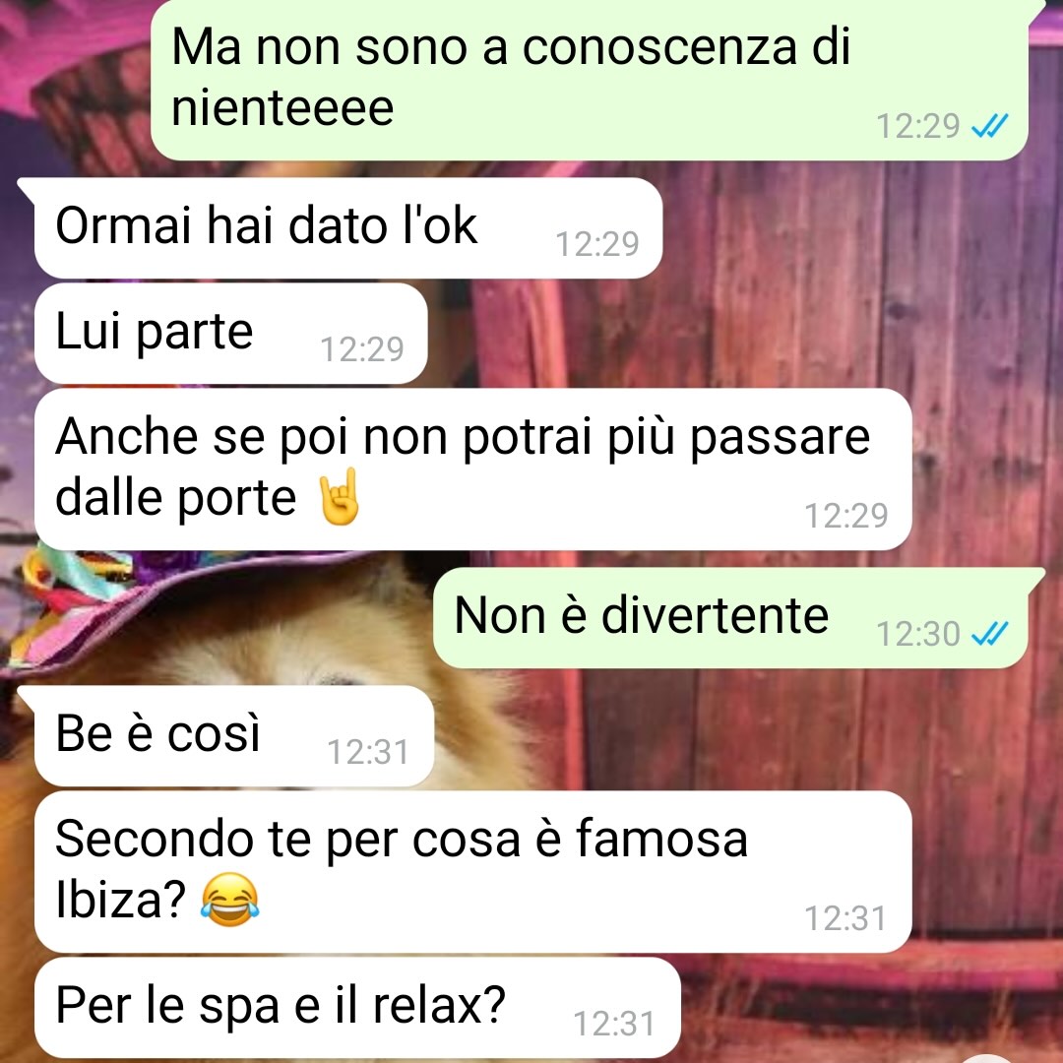
Task: Tap 'Anche se poi non potrai' message
Action: 473,469
